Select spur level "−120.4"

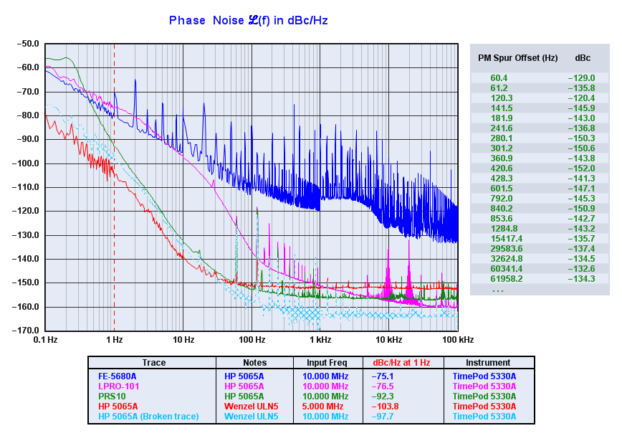[x=582, y=98]
